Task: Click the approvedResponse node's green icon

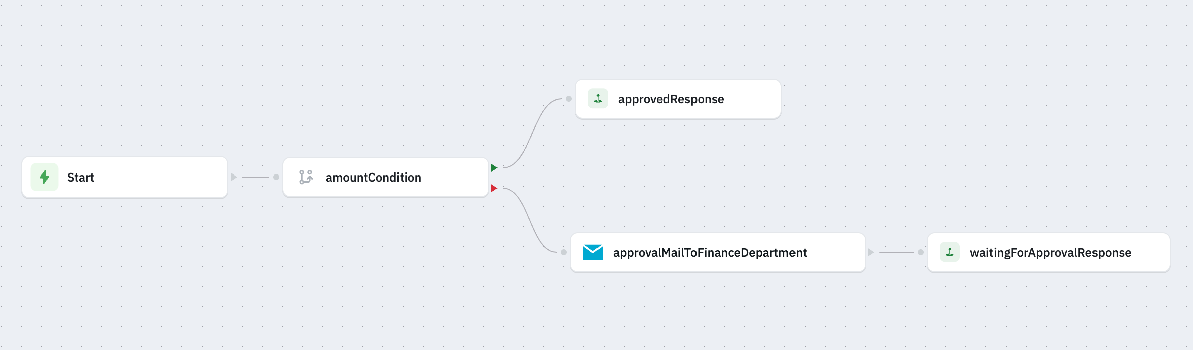Action: 598,99
